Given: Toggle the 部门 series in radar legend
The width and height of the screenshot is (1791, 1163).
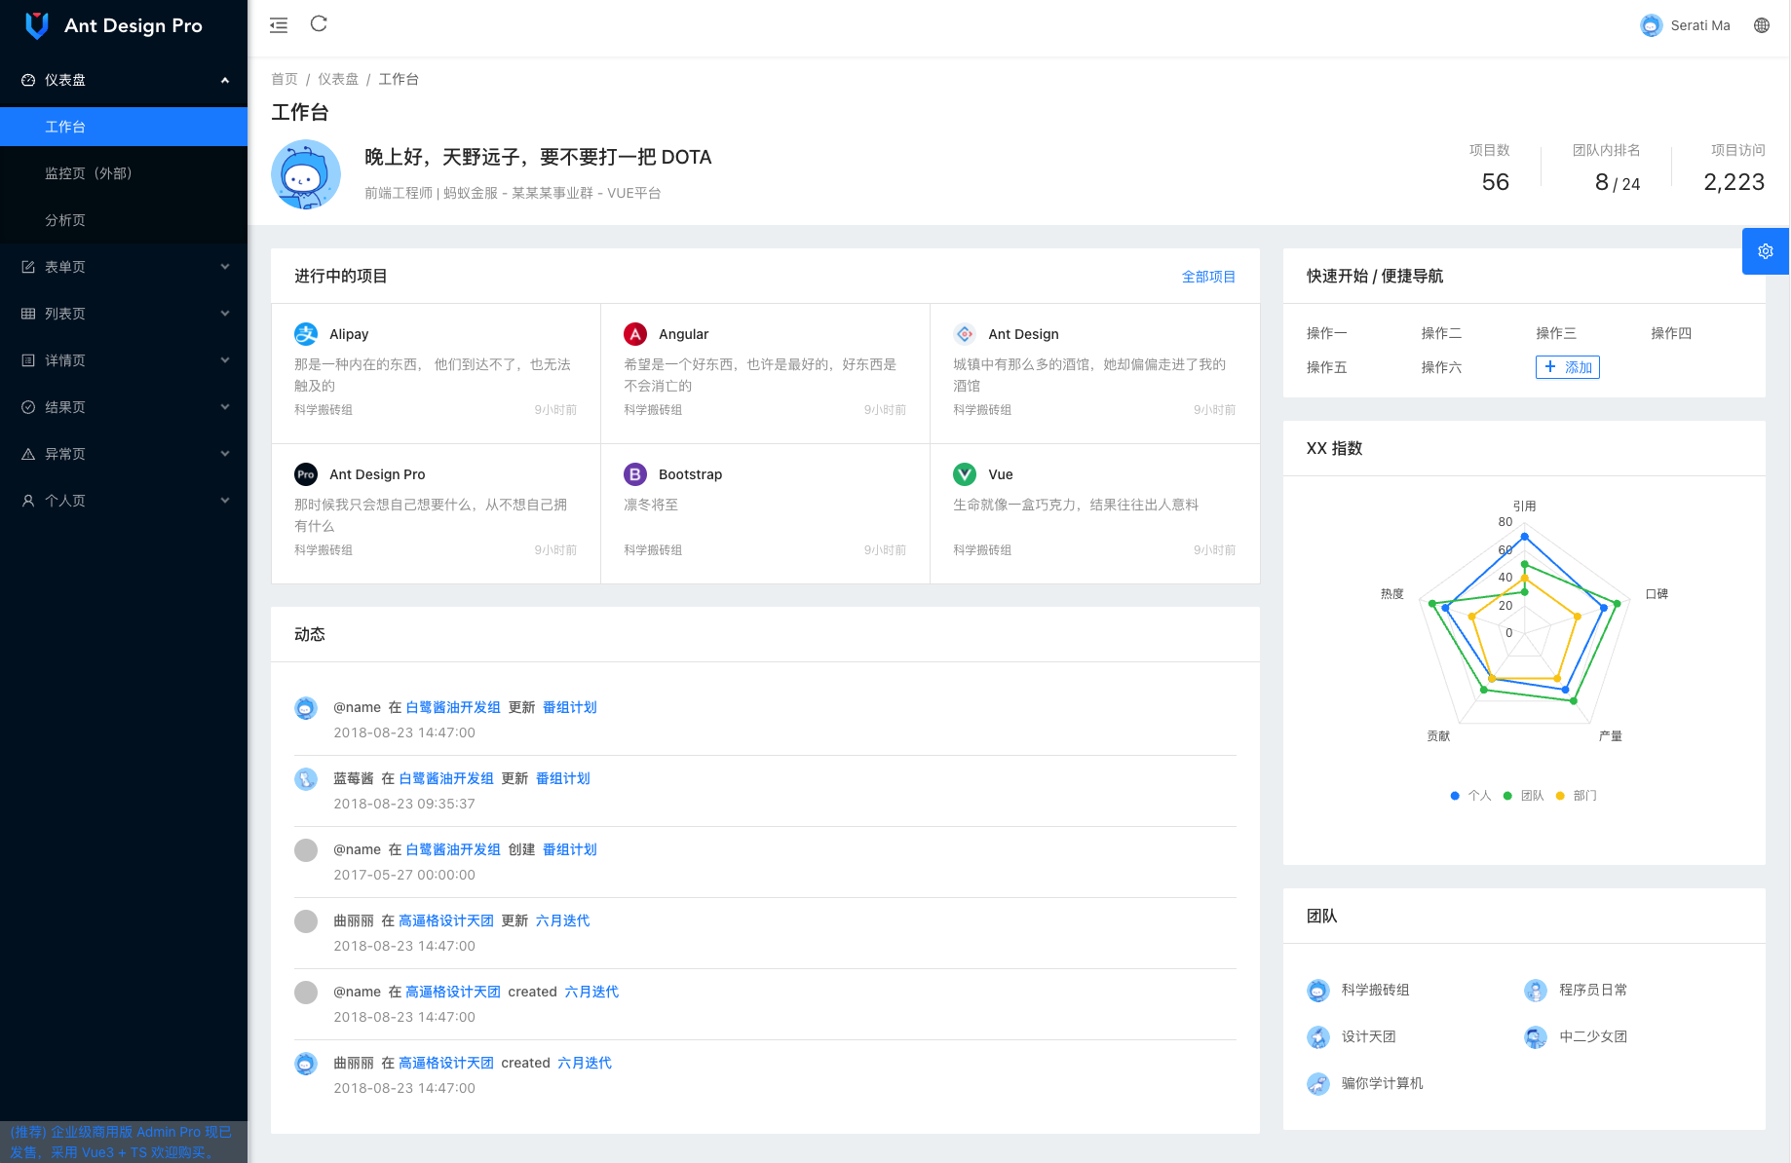Looking at the screenshot, I should (x=1577, y=795).
